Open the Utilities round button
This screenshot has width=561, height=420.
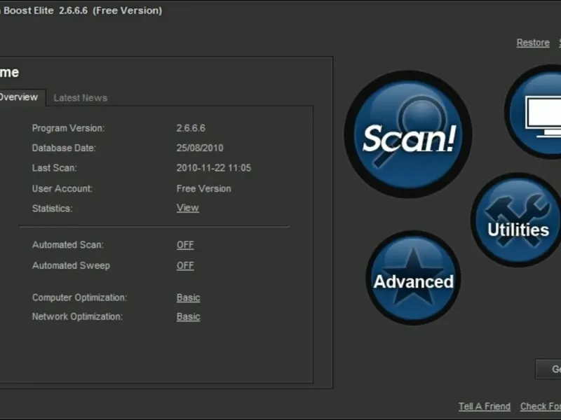517,220
